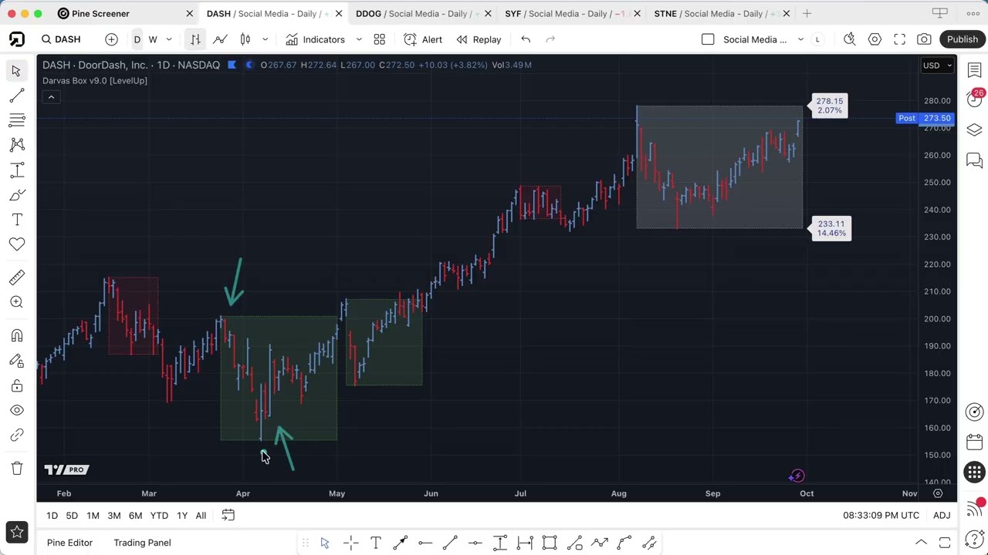Open the layout setup square icon

coord(708,39)
